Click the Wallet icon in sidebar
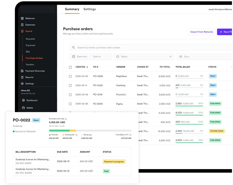The width and height of the screenshot is (233, 185). click(x=23, y=108)
